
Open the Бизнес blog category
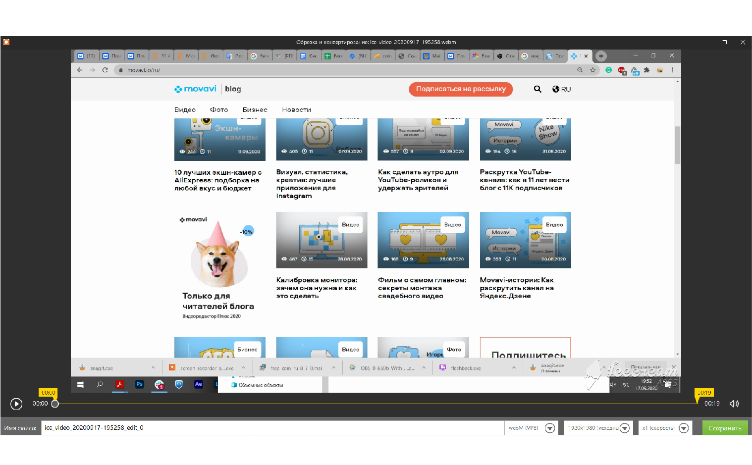(255, 110)
